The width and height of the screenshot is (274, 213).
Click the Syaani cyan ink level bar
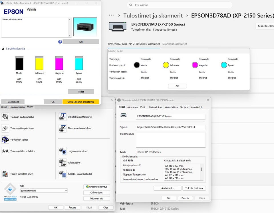pyautogui.click(x=79, y=63)
